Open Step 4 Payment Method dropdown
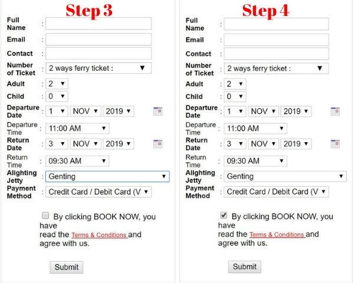Viewport: 354px width, 283px height. click(276, 192)
